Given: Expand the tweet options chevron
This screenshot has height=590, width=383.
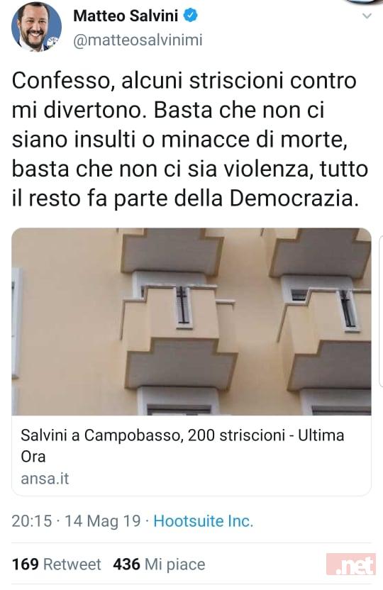Looking at the screenshot, I should tap(367, 16).
